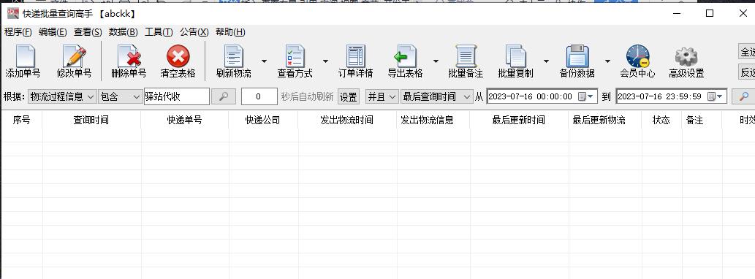Click the 刷新物流 refresh logistics icon

(234, 56)
